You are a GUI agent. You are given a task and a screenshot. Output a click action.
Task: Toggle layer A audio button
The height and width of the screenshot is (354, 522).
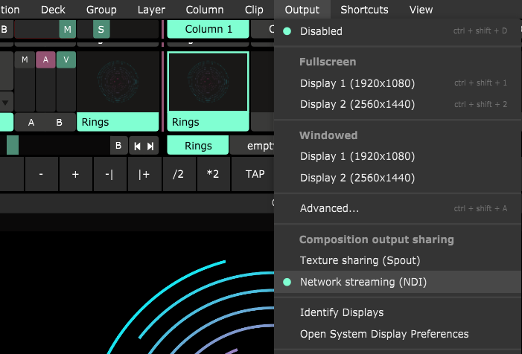point(45,59)
